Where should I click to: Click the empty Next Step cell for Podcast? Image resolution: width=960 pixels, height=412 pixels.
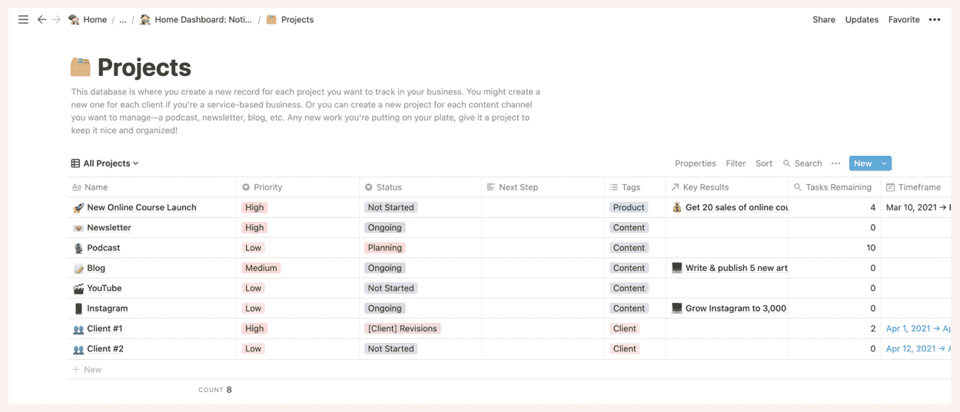543,248
